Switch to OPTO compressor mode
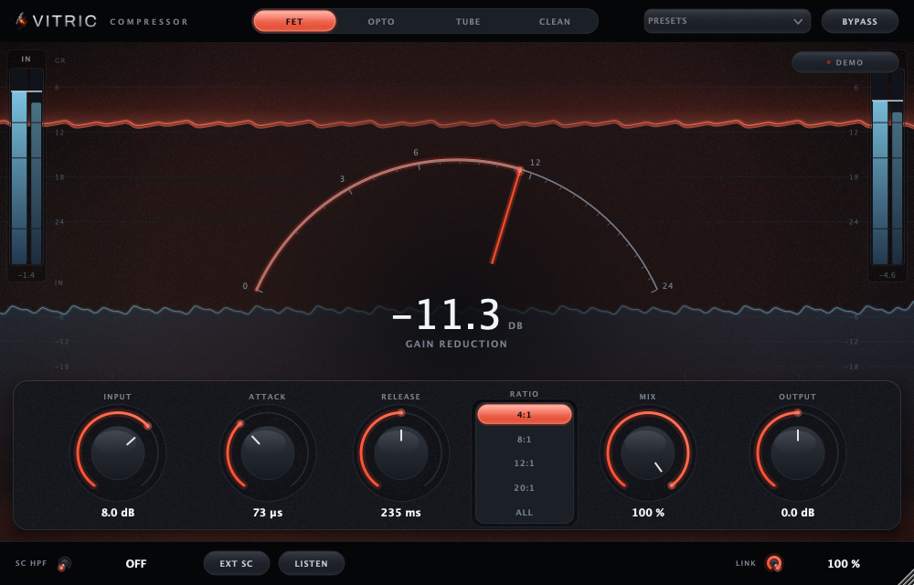The width and height of the screenshot is (914, 585). (x=381, y=22)
